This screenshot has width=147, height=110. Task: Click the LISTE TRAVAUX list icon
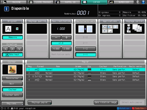[31, 2]
